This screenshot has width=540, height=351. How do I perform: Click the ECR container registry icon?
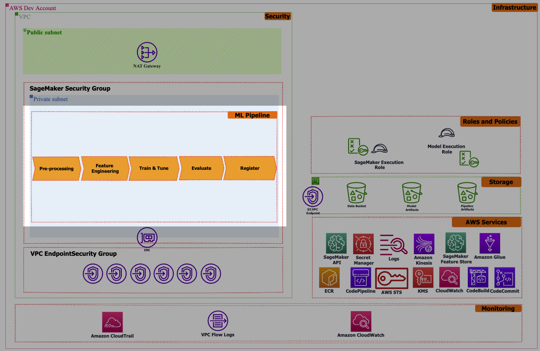tap(330, 277)
